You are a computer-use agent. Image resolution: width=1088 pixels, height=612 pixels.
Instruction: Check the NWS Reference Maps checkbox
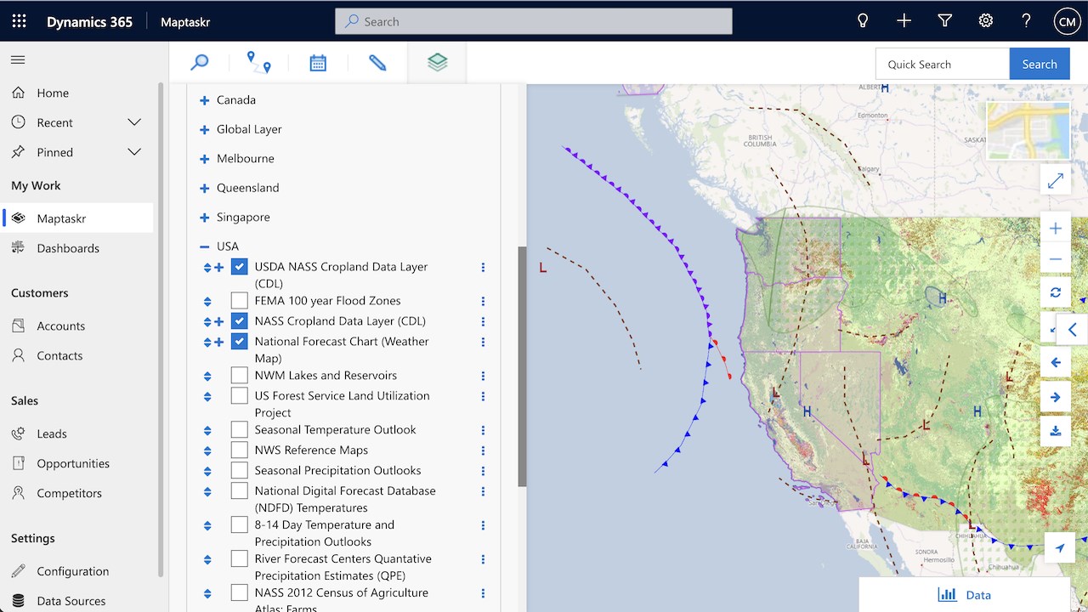tap(239, 450)
